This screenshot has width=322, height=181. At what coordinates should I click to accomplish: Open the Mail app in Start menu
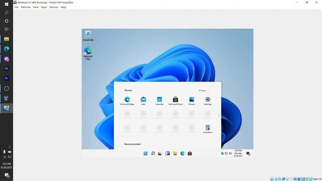pos(143,101)
